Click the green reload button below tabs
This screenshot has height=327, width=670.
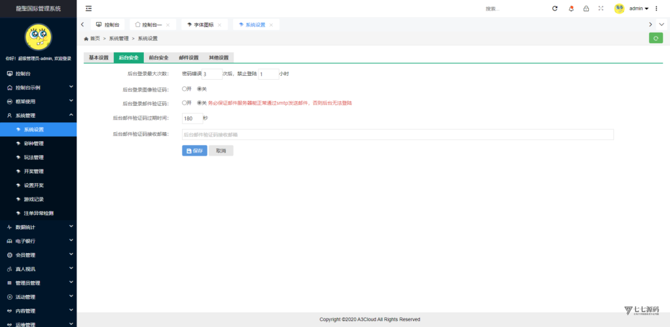[656, 38]
